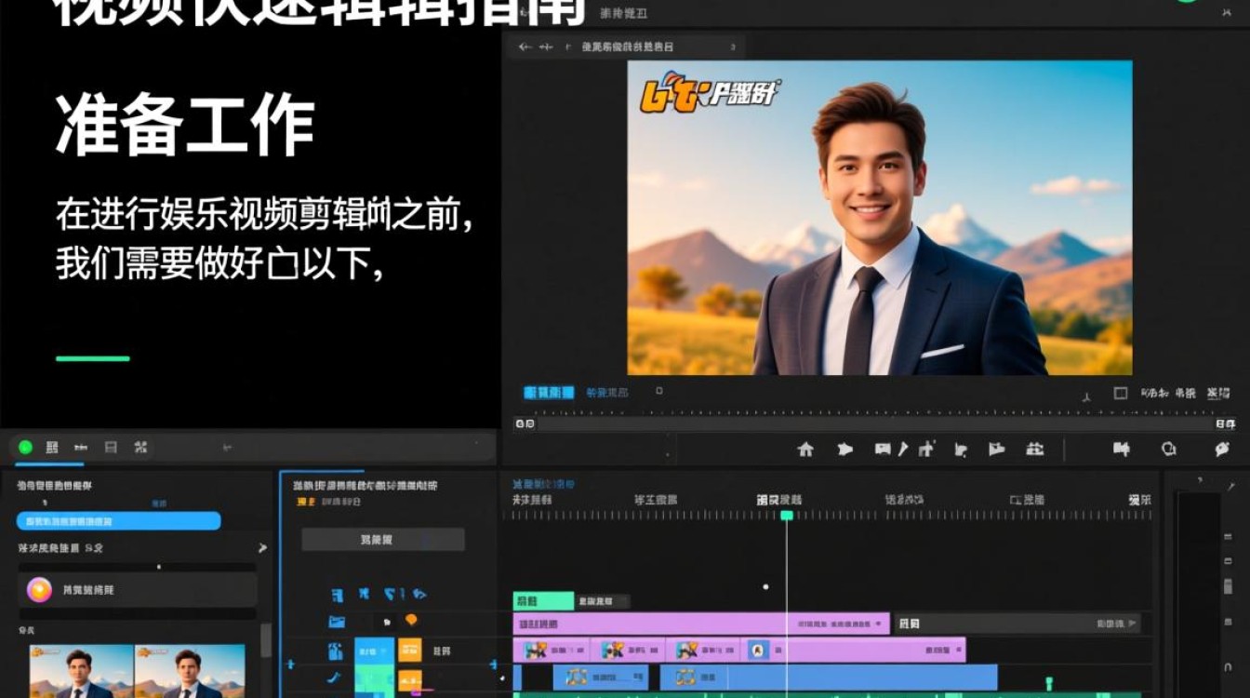Click the tag icon at the toolbar's far right

coord(1222,450)
